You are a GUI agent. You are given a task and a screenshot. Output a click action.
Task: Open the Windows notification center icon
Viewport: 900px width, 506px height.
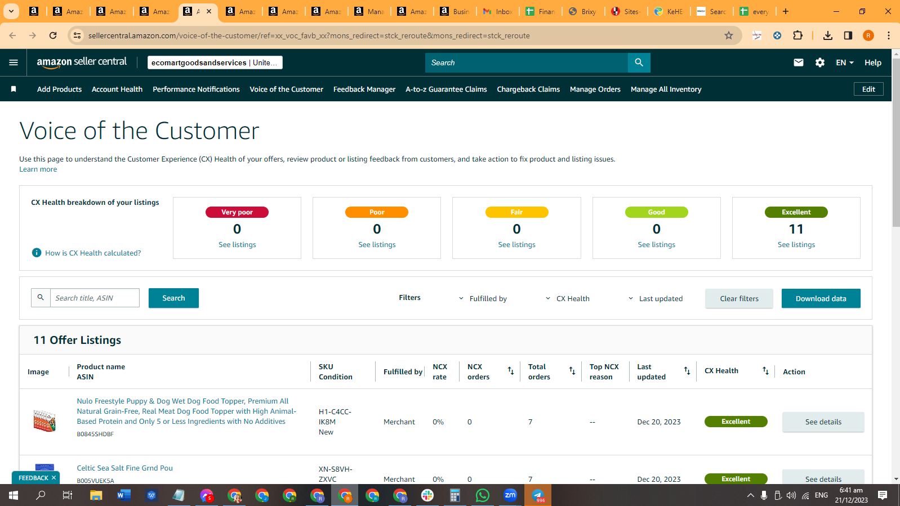[883, 495]
